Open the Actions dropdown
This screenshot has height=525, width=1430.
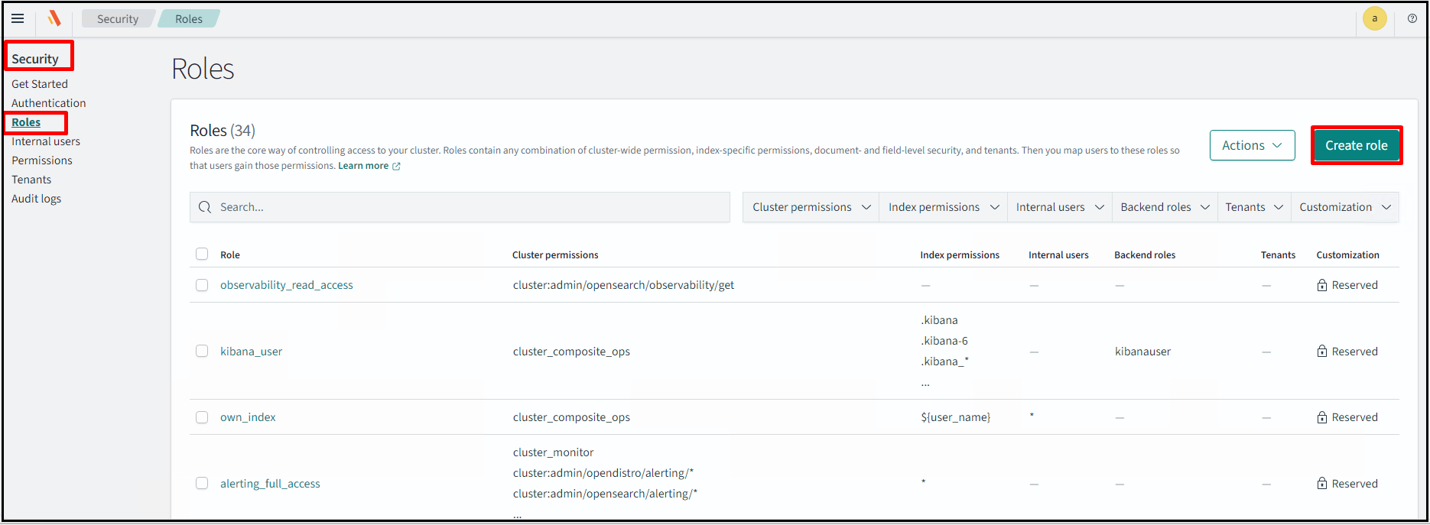click(x=1252, y=145)
